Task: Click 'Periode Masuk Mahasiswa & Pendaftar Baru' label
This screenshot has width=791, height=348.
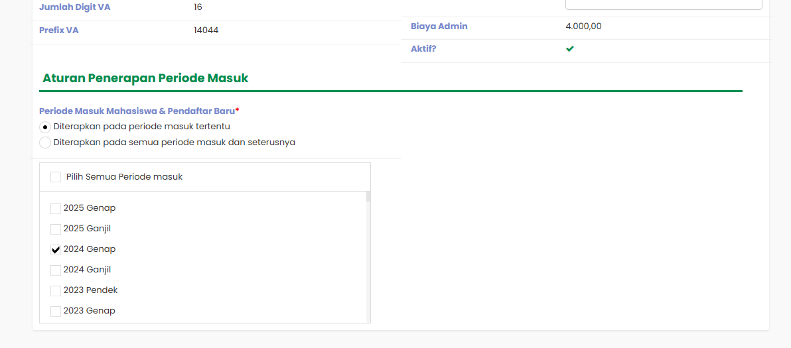Action: 137,111
